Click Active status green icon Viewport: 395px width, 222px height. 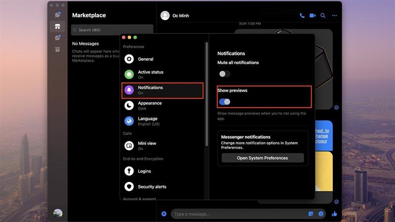point(129,74)
